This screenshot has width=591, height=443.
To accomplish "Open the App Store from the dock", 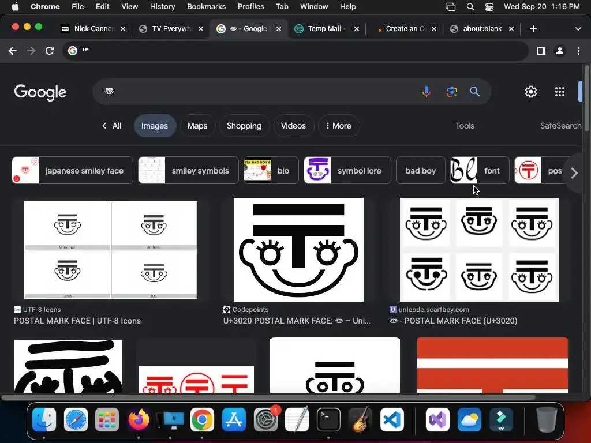I will [x=234, y=419].
